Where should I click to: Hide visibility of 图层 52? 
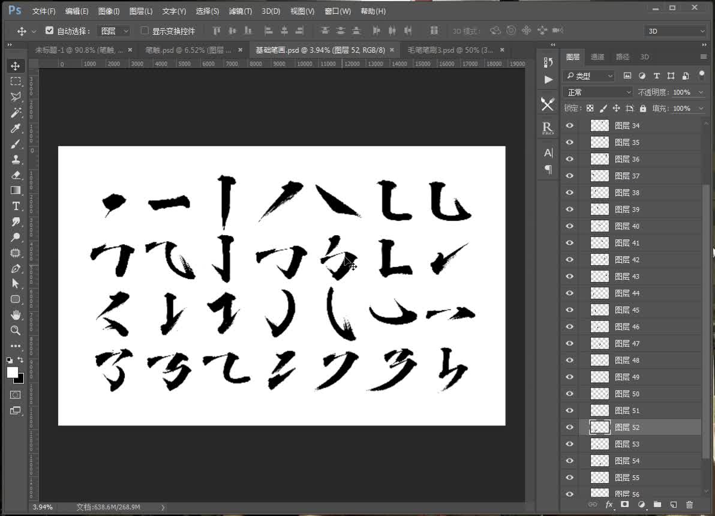(569, 427)
